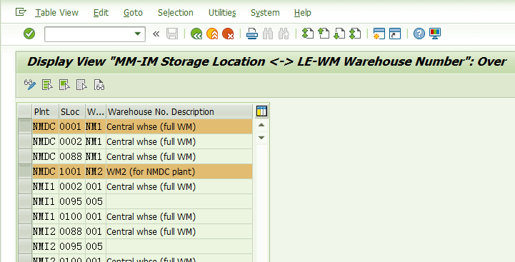The width and height of the screenshot is (515, 262).
Task: Click the Help question mark icon
Action: coord(419,34)
